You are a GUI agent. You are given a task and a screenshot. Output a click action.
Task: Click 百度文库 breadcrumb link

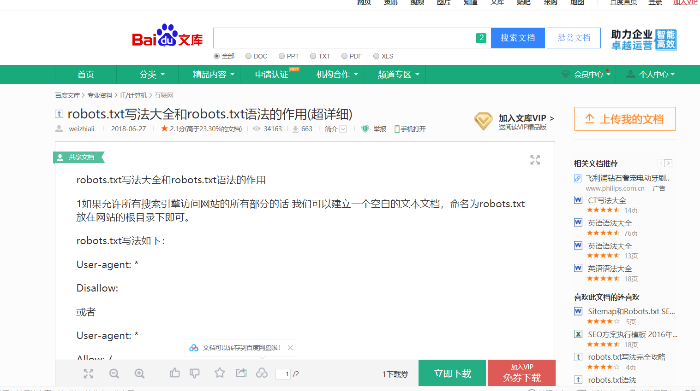pyautogui.click(x=67, y=95)
